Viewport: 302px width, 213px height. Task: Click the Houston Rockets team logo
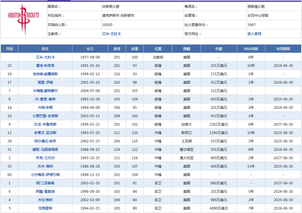tap(23, 20)
